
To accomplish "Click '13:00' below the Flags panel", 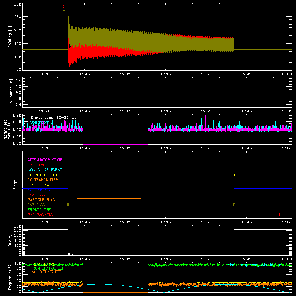I will 286,222.
